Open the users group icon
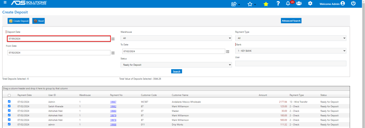Viewport: 365px width, 128px height. 299,4
